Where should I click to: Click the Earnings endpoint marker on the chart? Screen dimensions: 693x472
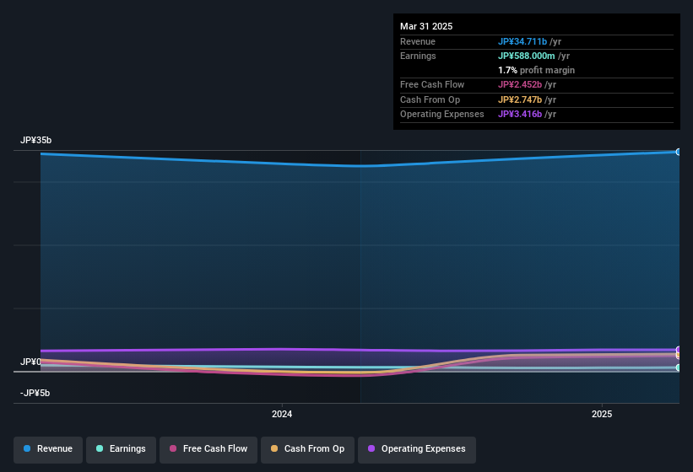679,367
